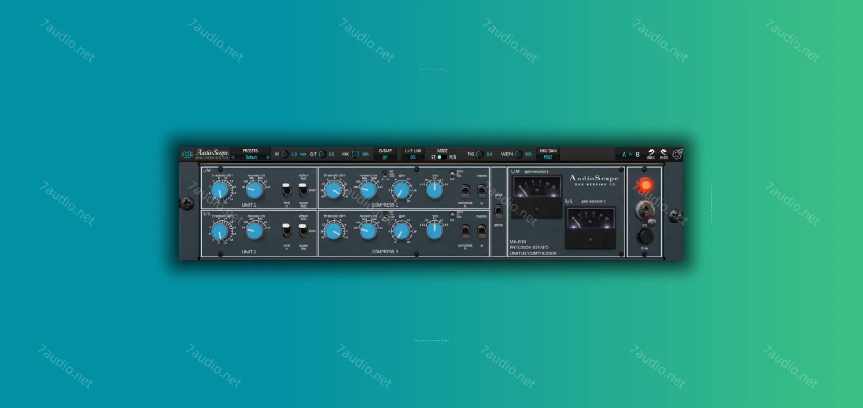This screenshot has width=863, height=408.
Task: Click the LIMIT 2 threshold knob
Action: (220, 232)
